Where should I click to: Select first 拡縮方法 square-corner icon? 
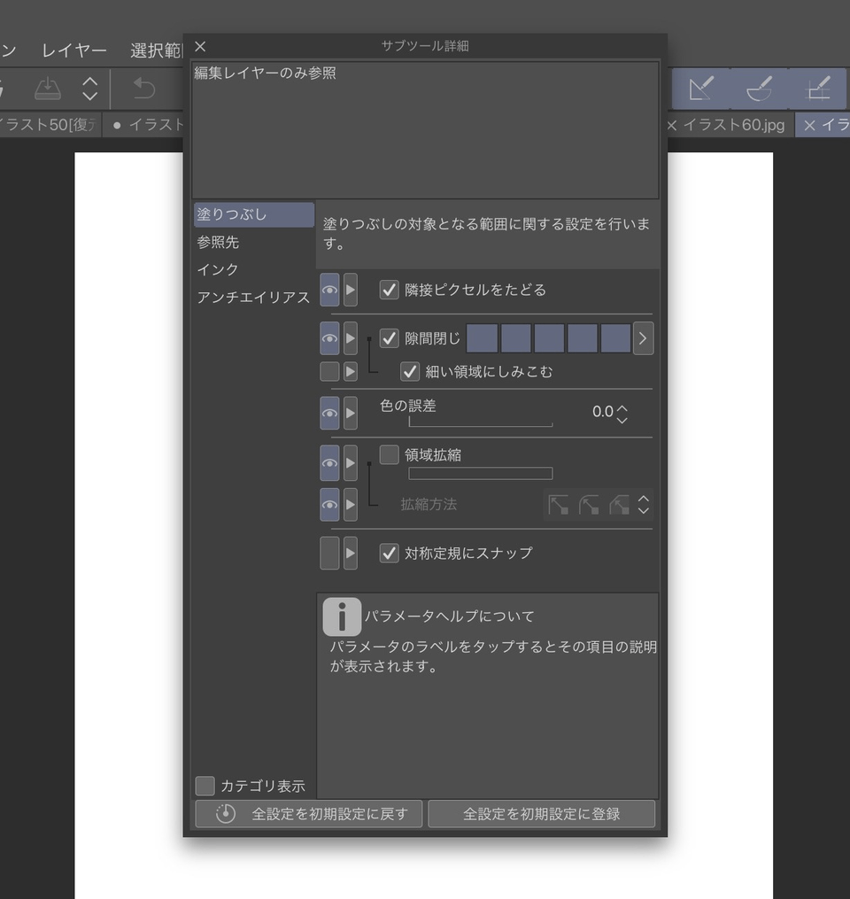[559, 505]
